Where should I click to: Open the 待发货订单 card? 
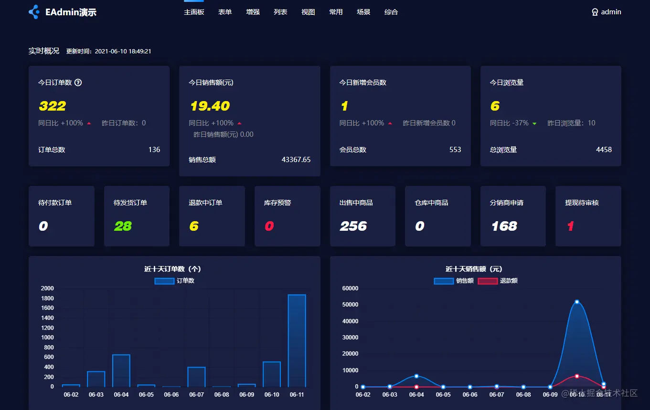[137, 216]
